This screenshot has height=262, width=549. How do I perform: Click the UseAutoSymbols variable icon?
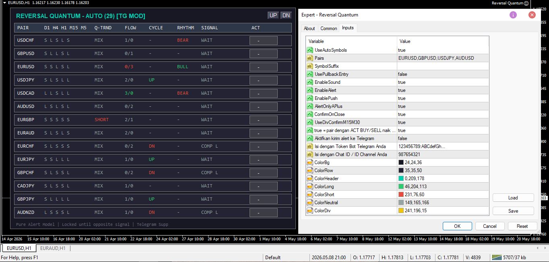tap(310, 50)
